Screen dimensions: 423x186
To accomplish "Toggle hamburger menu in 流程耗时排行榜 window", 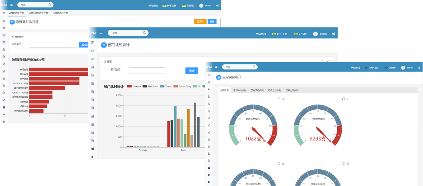I will coord(11,5).
